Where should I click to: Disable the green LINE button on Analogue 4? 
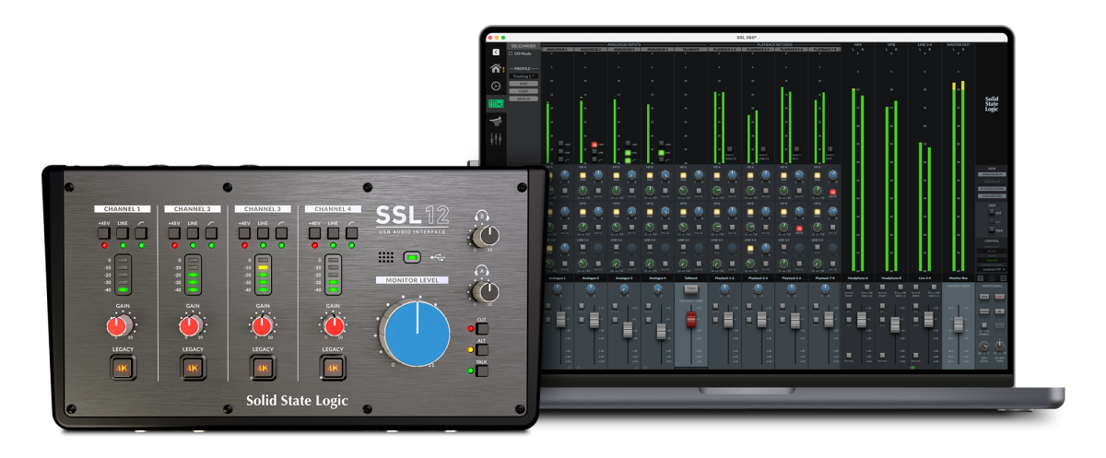coord(661,152)
